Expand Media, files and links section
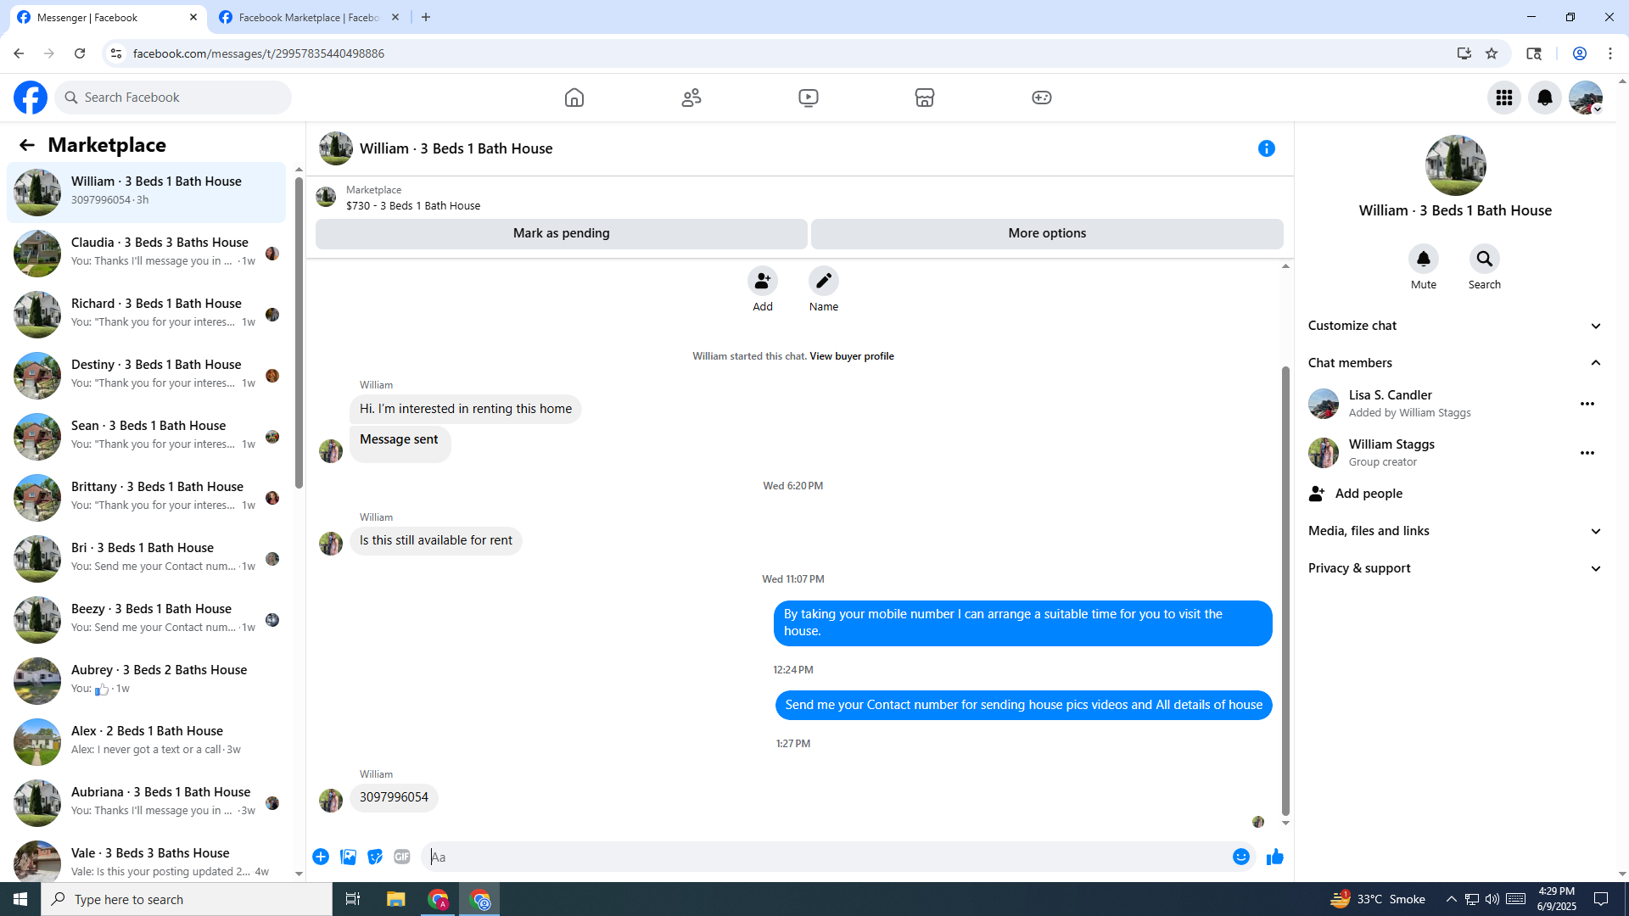 pyautogui.click(x=1454, y=531)
